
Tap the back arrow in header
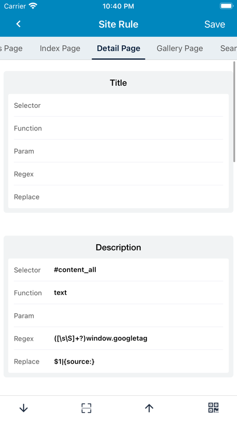[18, 24]
